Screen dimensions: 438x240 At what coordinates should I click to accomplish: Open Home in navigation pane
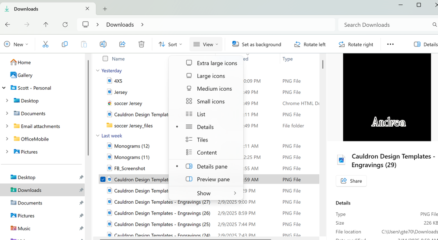point(21,62)
